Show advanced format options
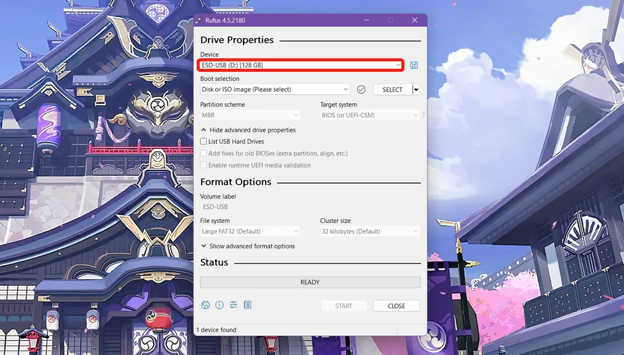The width and height of the screenshot is (624, 355). (248, 246)
